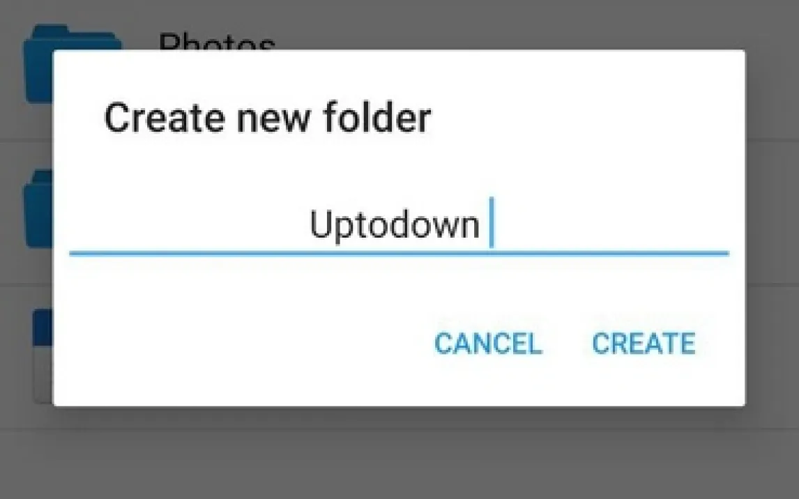Tap the CREATE button

(644, 343)
